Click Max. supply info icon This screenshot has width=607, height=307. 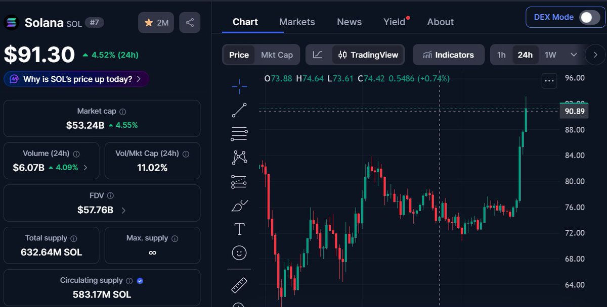[175, 238]
